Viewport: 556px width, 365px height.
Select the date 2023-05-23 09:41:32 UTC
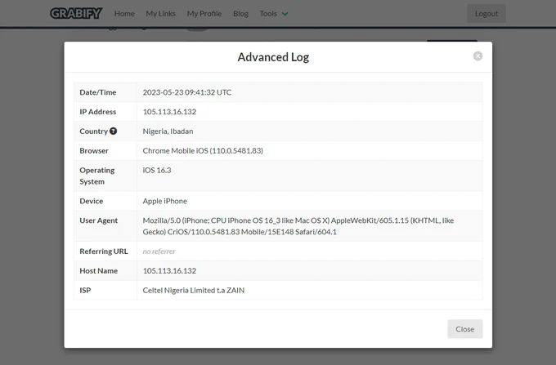pyautogui.click(x=187, y=92)
